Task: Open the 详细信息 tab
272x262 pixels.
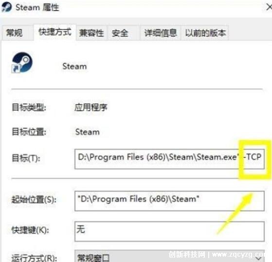Action: [160, 33]
